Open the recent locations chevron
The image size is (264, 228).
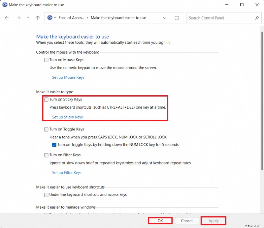tap(28, 18)
